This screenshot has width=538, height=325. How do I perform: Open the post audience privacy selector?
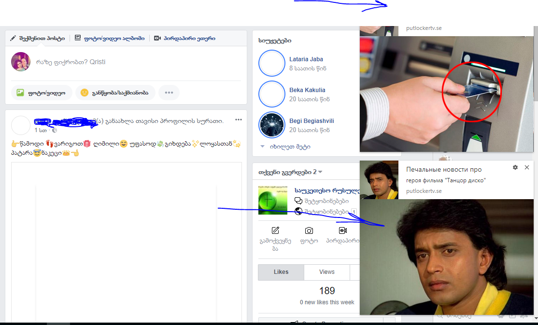click(x=54, y=131)
